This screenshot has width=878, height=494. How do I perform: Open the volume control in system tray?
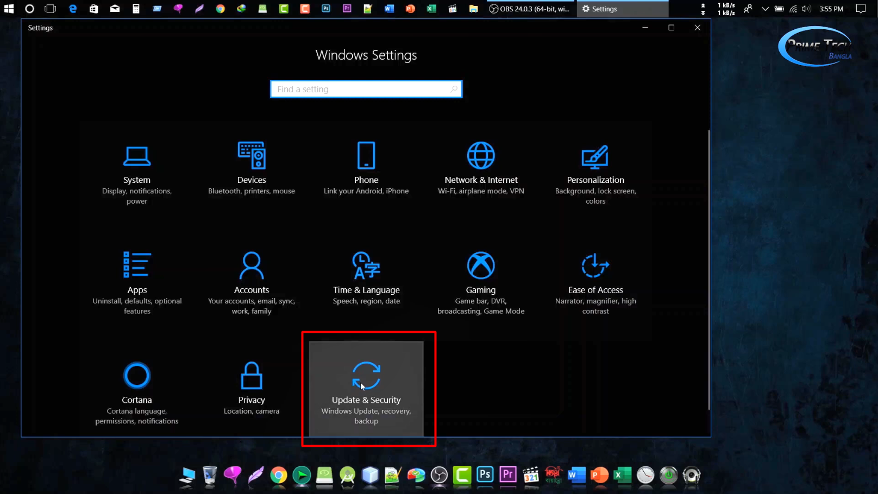[x=806, y=9]
